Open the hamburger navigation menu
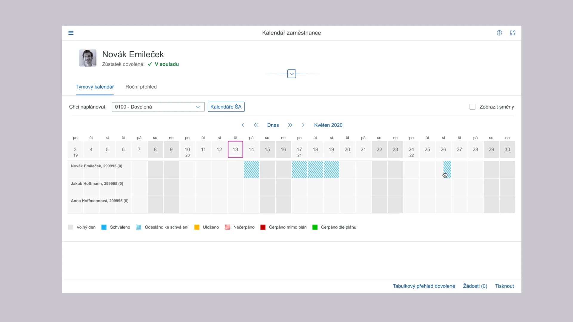Screen dimensions: 573x322 point(71,33)
